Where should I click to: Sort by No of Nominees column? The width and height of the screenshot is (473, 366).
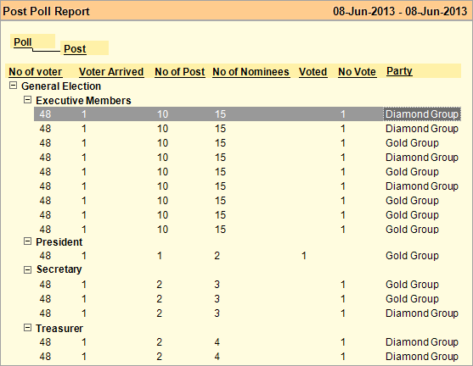click(251, 72)
